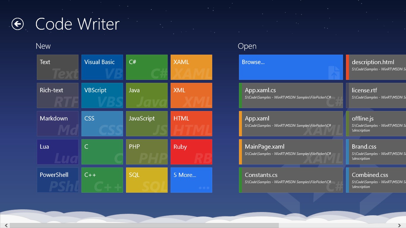Select the Markdown tile
The width and height of the screenshot is (406, 228).
point(58,123)
